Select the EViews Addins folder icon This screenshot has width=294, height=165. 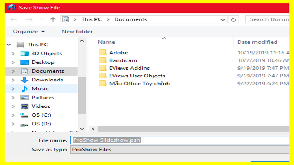click(x=103, y=68)
